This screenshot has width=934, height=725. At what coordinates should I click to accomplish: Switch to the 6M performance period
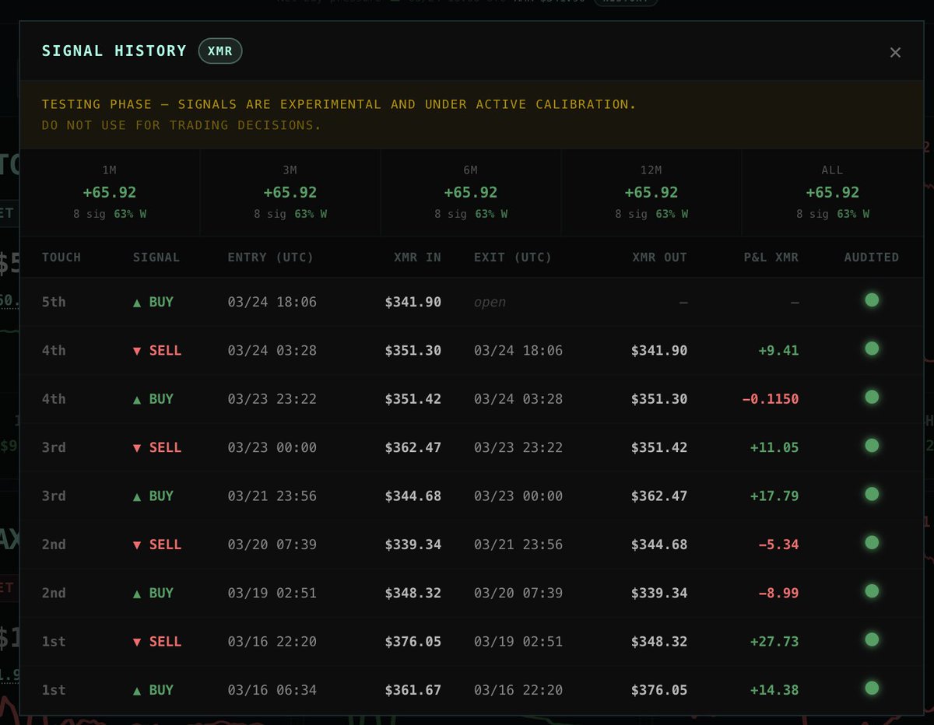click(471, 192)
